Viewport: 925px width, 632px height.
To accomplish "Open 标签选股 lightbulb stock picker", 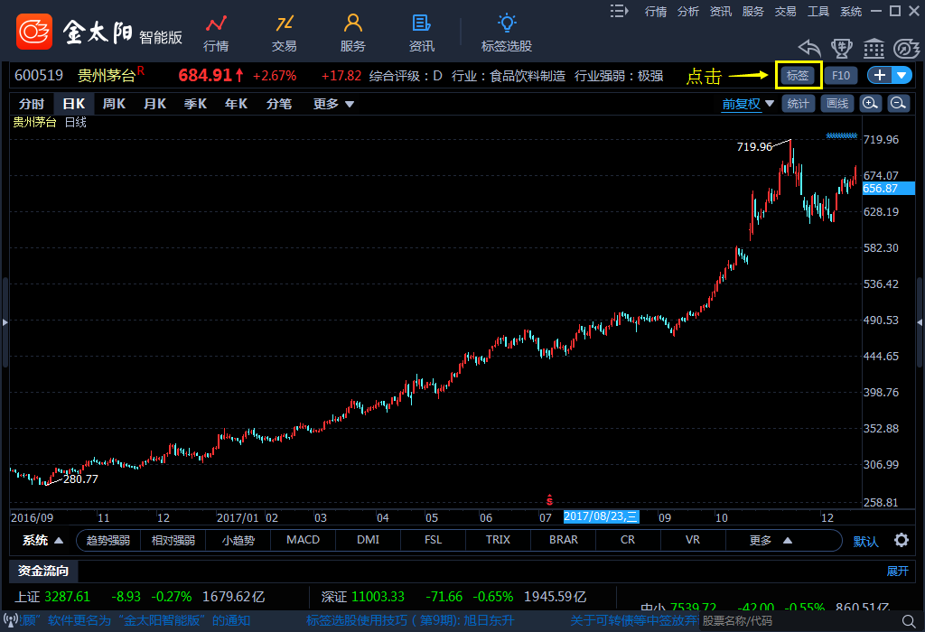I will coord(507,33).
